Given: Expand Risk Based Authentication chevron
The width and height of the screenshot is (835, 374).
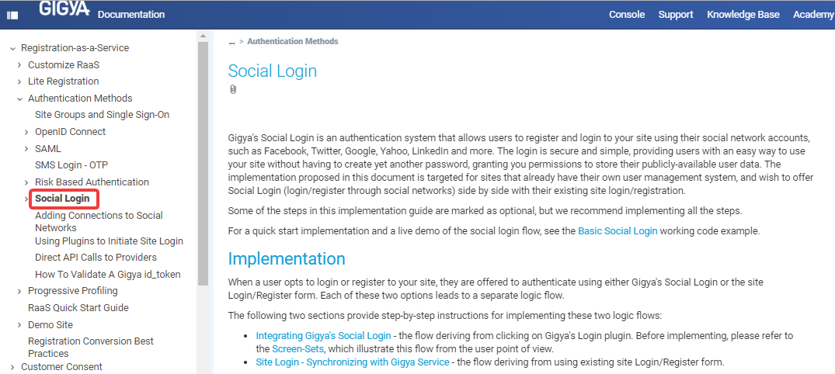Looking at the screenshot, I should (26, 182).
